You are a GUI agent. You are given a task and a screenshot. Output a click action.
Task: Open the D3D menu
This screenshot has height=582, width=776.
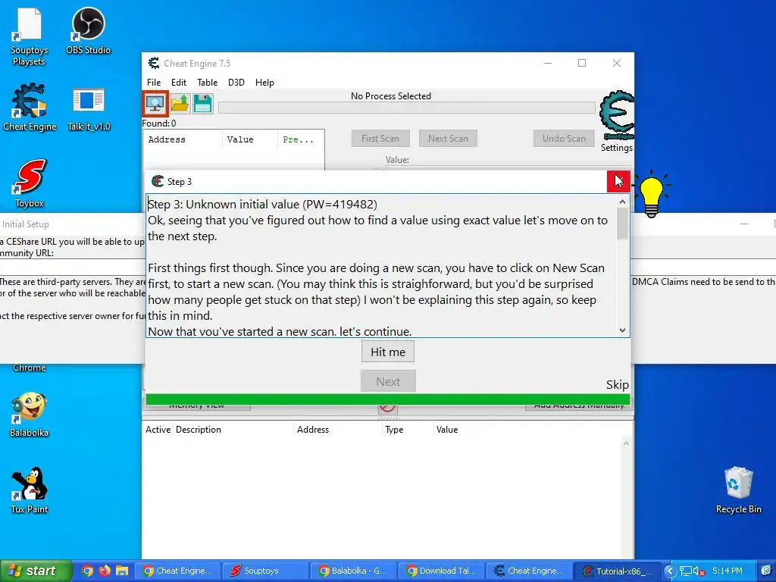pos(236,83)
